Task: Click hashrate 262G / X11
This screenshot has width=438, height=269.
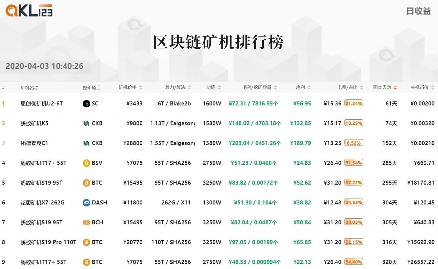Action: pyautogui.click(x=176, y=203)
